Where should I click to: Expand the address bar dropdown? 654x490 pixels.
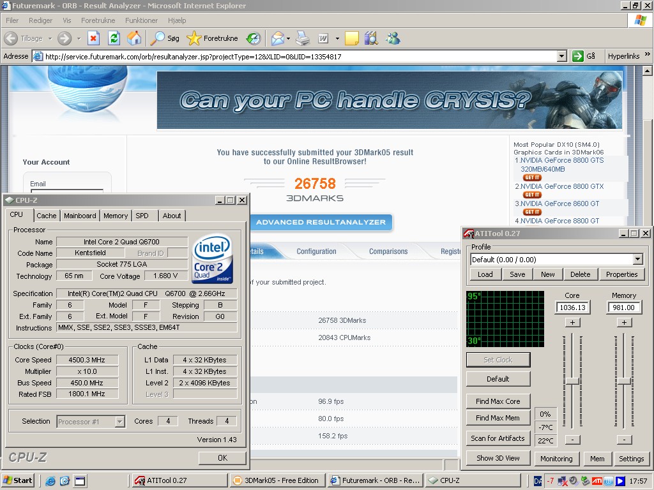[562, 56]
